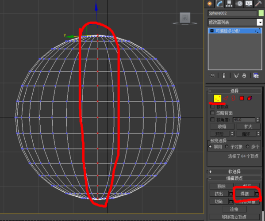
Task: Click the 焊接 weld button
Action: point(245,194)
